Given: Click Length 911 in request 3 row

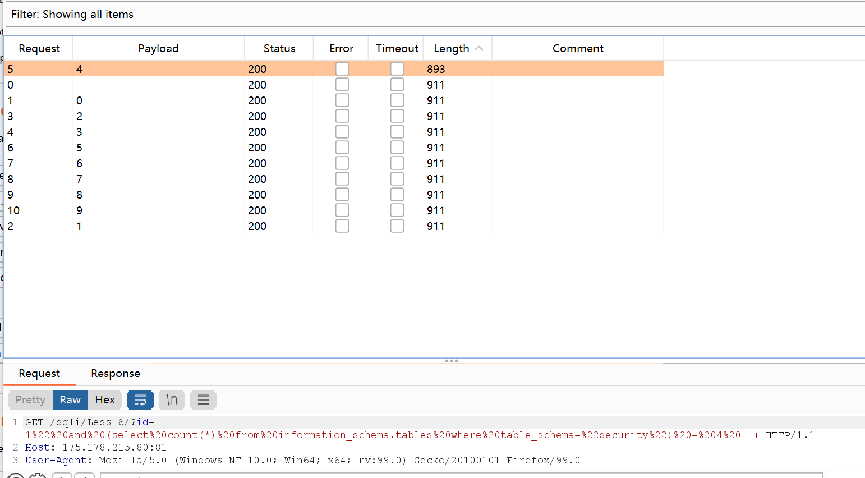Looking at the screenshot, I should (436, 116).
